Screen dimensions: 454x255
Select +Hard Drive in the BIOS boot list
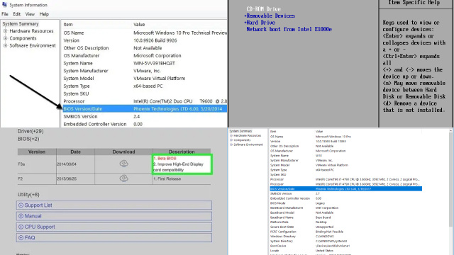260,23
